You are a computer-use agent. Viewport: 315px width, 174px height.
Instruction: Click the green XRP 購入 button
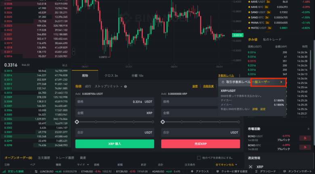click(x=115, y=144)
